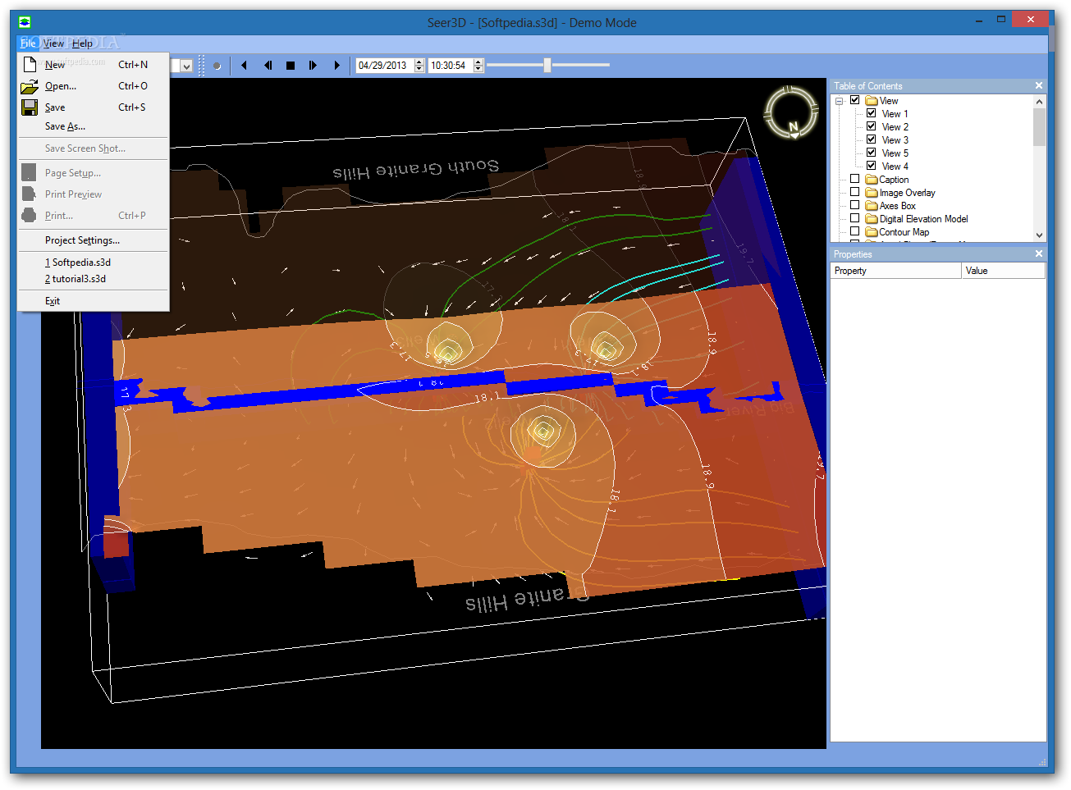Choose Save As... from the File menu

94,126
